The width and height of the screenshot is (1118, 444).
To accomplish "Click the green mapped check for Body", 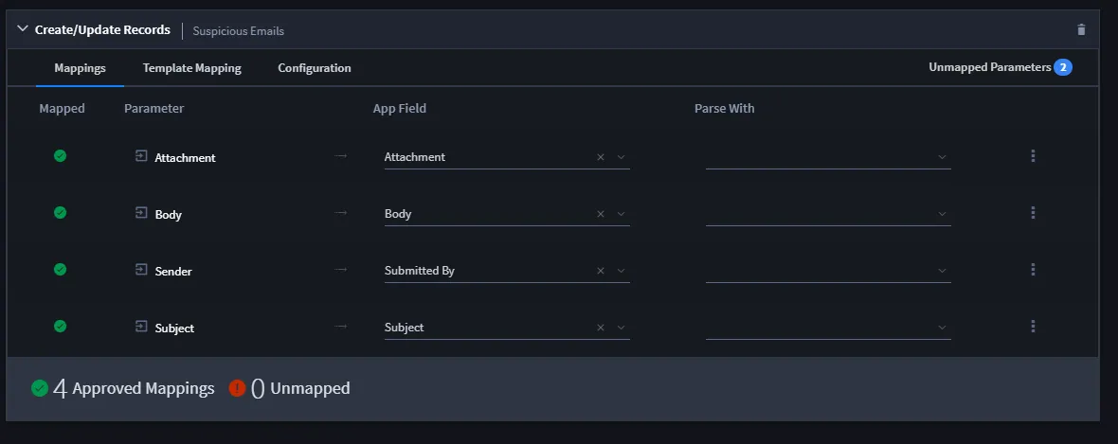I will [x=61, y=212].
